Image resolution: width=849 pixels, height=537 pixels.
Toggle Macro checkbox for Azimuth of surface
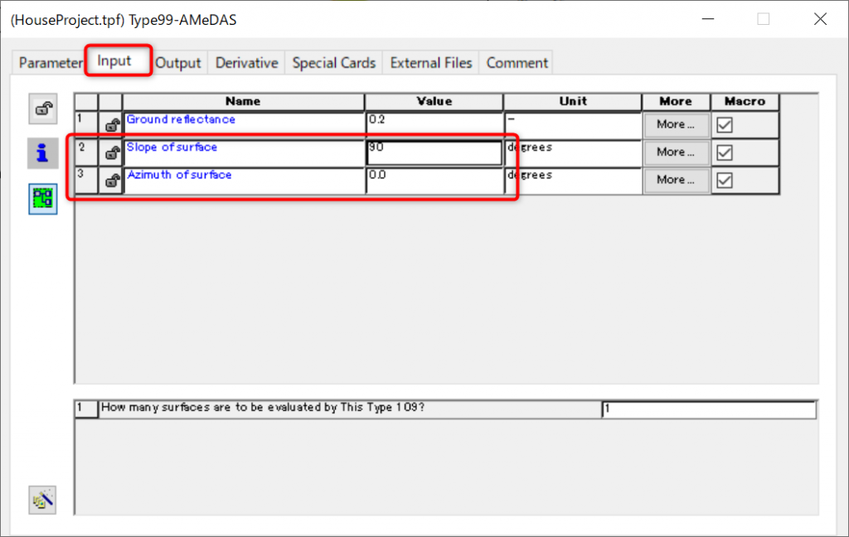tap(725, 181)
